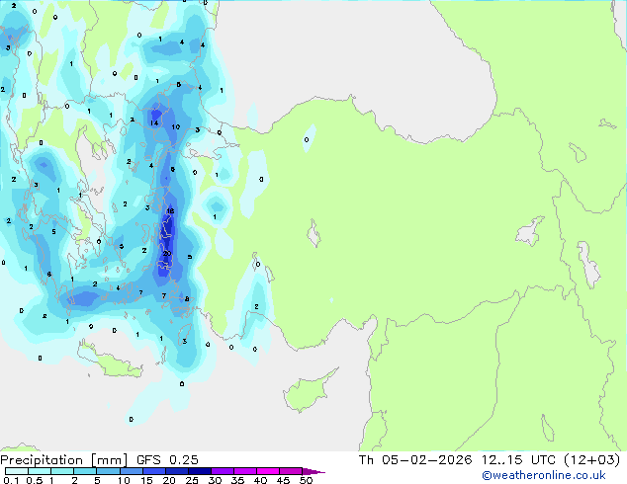
Task: Click the 20–25 mm legend color box
Action: (176, 471)
